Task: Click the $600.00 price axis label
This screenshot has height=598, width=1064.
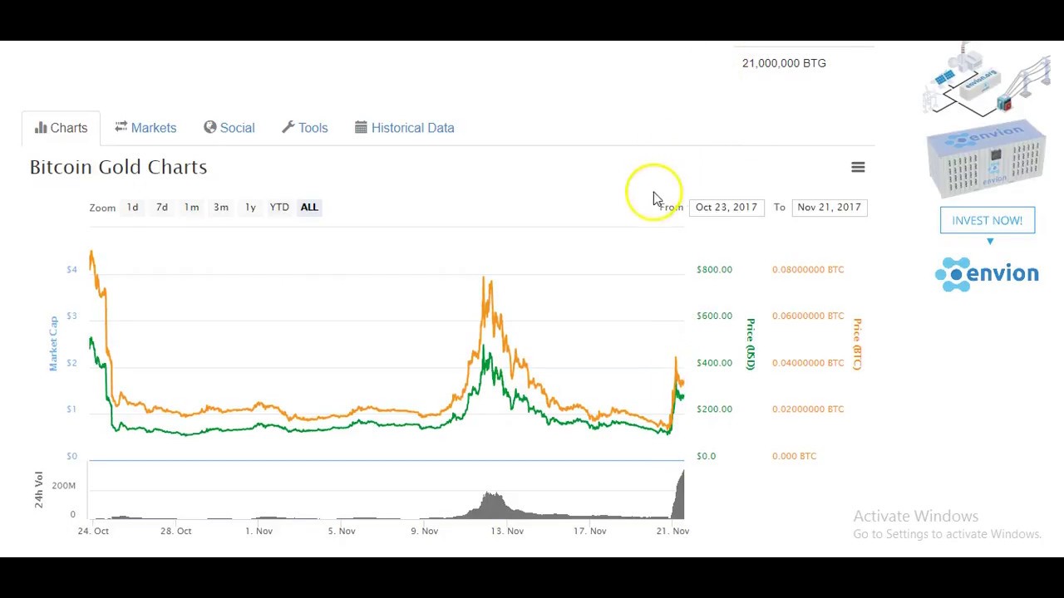Action: point(715,316)
